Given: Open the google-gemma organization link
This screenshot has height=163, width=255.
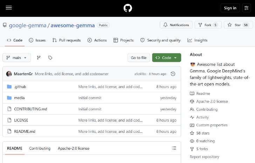Looking at the screenshot, I should 28,25.
